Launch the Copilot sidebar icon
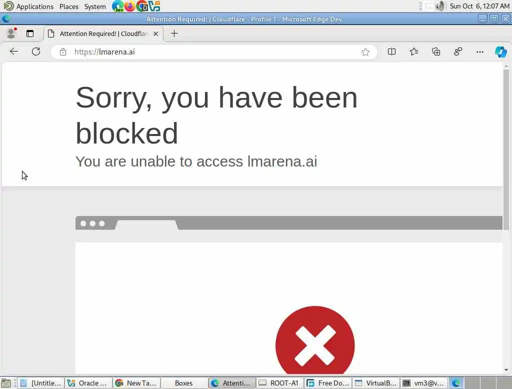Viewport: 512px width, 389px height. 500,51
